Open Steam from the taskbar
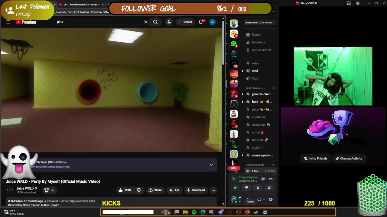 pyautogui.click(x=256, y=212)
